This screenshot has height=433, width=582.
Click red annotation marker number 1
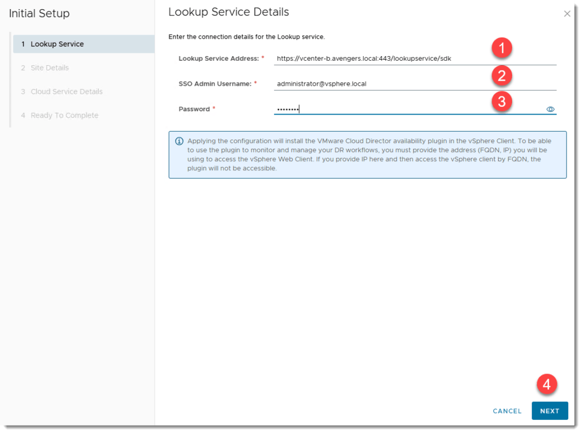(501, 49)
